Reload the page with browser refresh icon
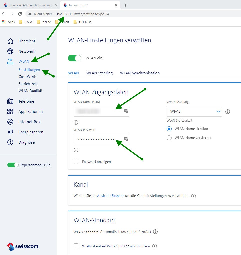The height and width of the screenshot is (255, 241). tap(20, 14)
